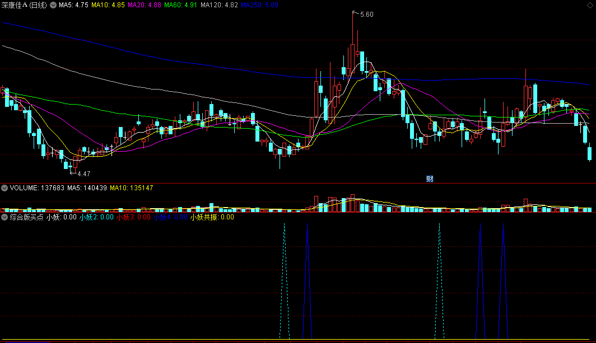This screenshot has width=596, height=343.
Task: Click the red 小妖3: 0.00 value
Action: pyautogui.click(x=133, y=217)
